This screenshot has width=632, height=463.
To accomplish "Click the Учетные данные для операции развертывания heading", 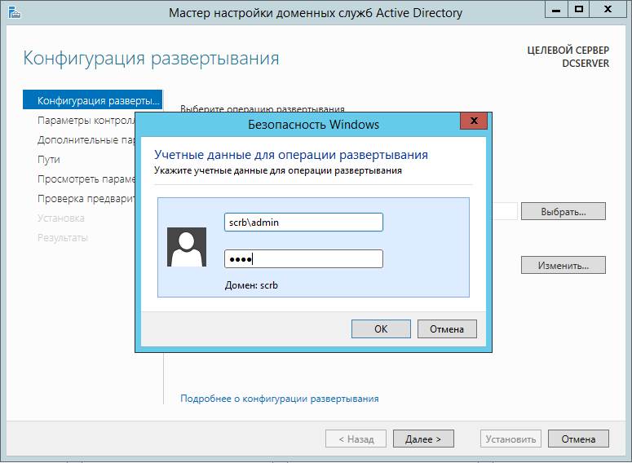I will click(x=291, y=155).
